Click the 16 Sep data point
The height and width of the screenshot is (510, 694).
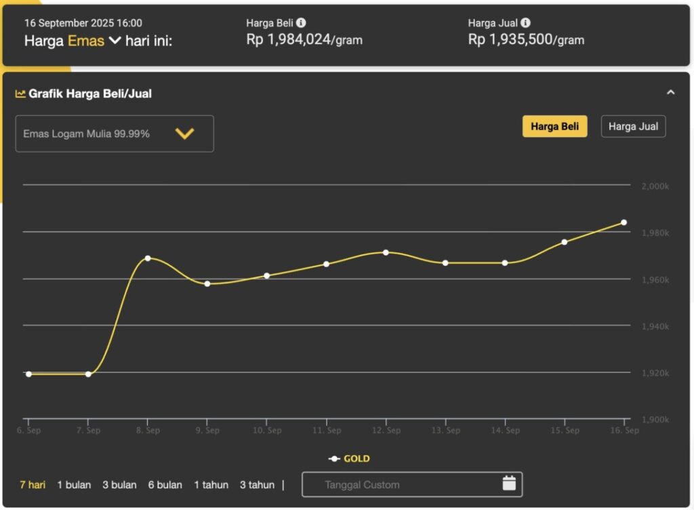click(x=624, y=222)
